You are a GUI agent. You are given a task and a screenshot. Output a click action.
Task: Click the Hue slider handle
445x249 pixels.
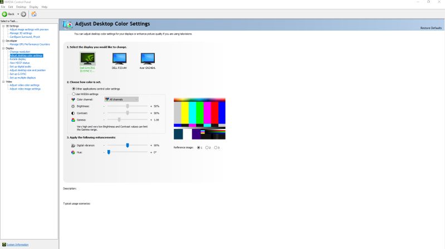point(109,152)
